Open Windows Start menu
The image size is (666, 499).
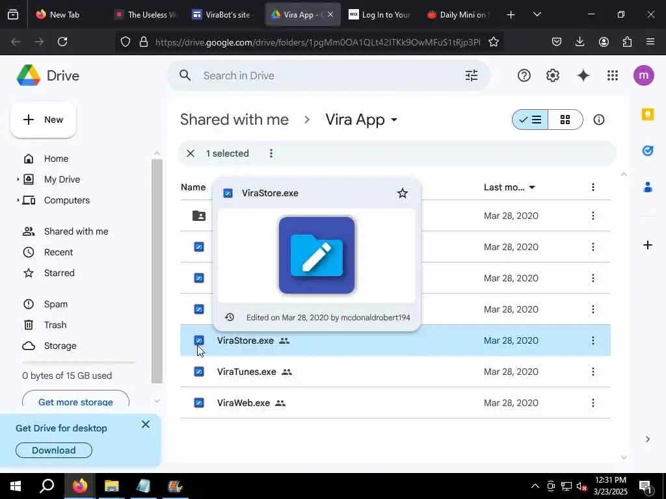click(x=16, y=486)
